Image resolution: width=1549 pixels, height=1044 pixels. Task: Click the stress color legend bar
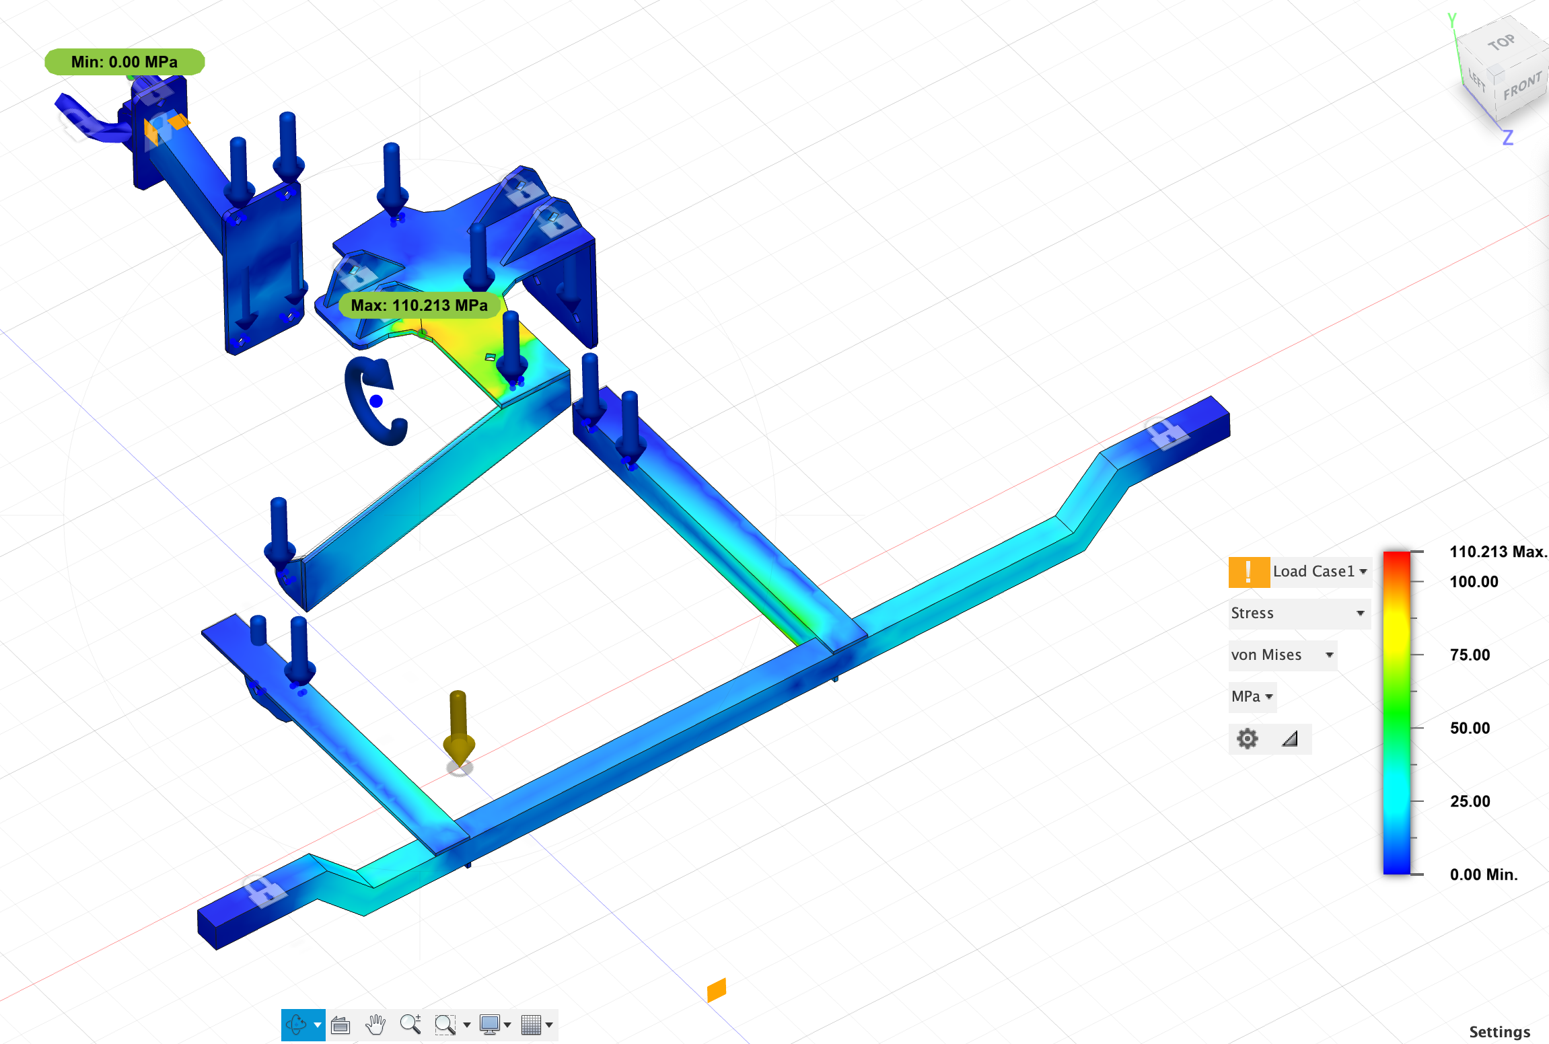pos(1396,713)
